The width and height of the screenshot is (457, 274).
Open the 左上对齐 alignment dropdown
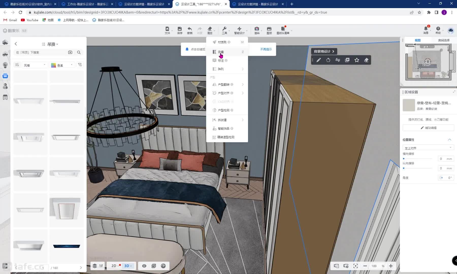point(428,148)
